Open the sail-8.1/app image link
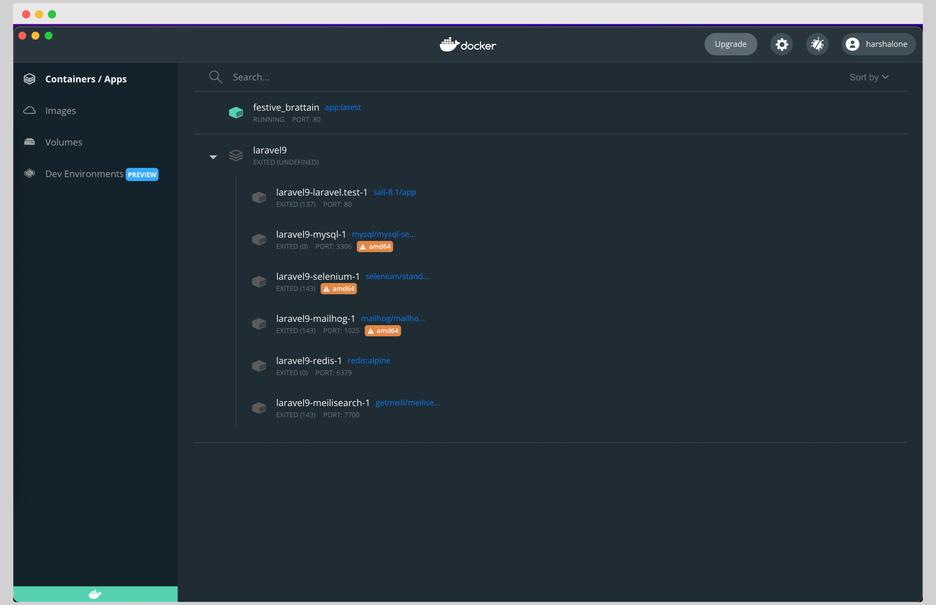 coord(395,192)
